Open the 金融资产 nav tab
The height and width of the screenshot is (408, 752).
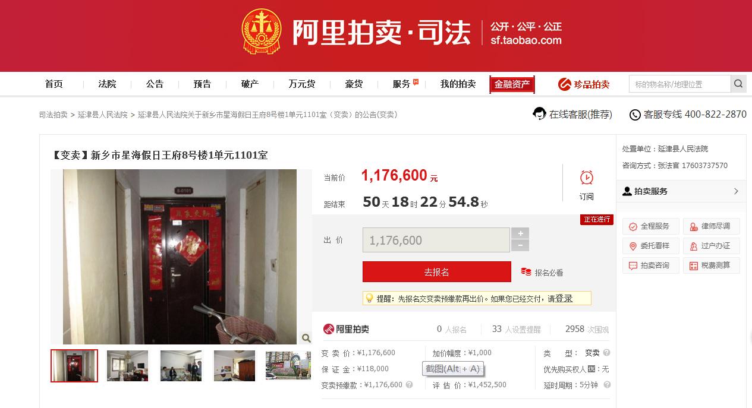click(x=512, y=84)
